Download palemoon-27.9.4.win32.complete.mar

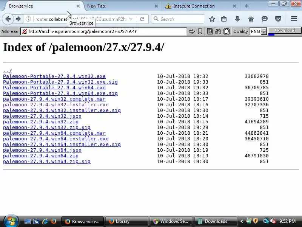[x=54, y=99]
